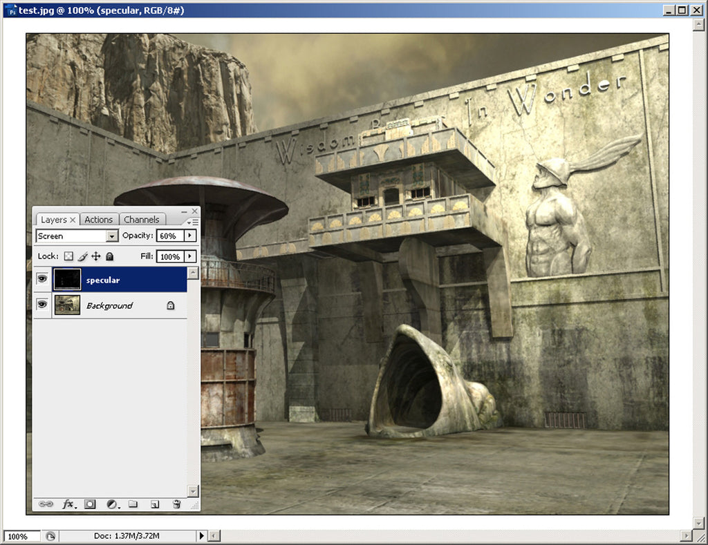Enable the lock all option
Image resolution: width=708 pixels, height=545 pixels.
pos(109,256)
